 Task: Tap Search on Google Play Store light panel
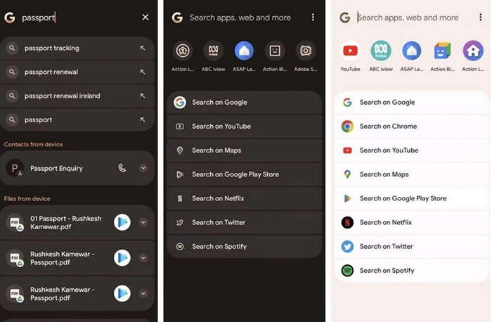(412, 198)
